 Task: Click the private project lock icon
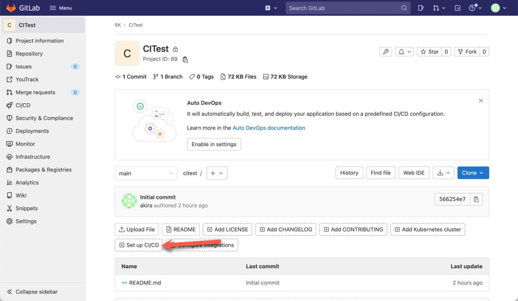click(176, 49)
